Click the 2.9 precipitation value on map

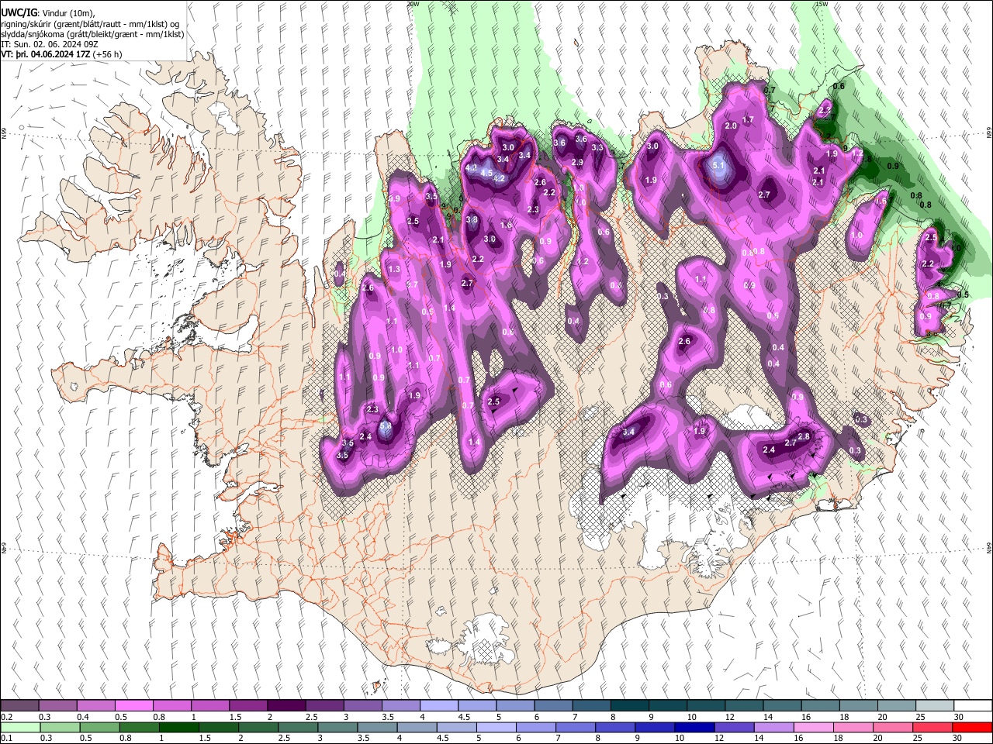click(x=576, y=162)
